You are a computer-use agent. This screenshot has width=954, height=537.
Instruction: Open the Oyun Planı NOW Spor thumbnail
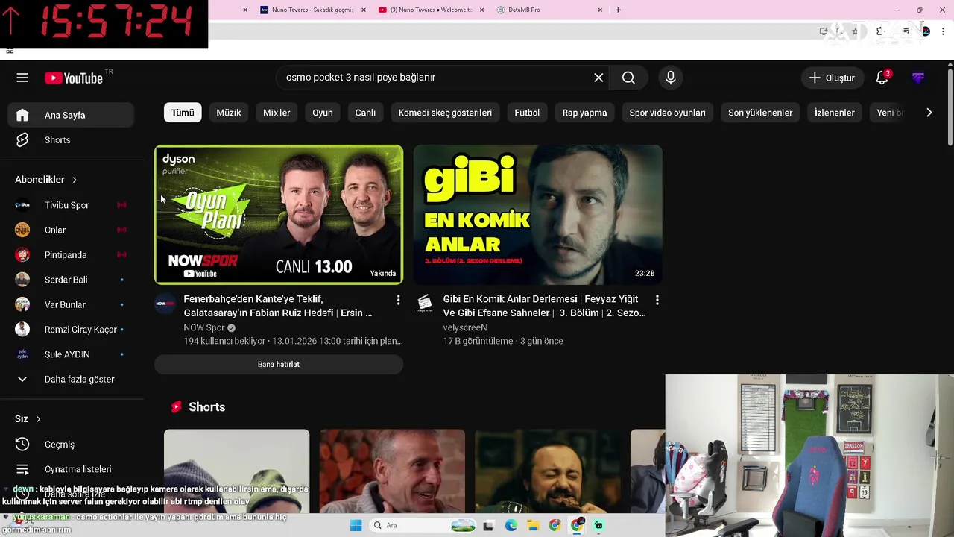coord(279,215)
